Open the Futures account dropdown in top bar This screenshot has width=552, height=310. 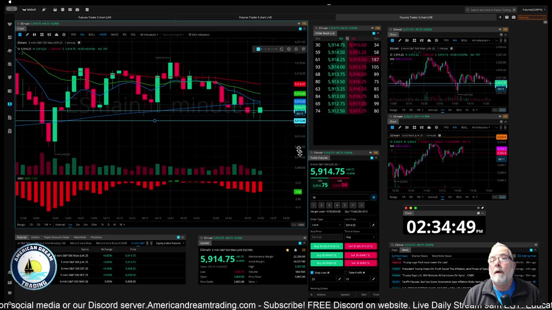click(533, 9)
